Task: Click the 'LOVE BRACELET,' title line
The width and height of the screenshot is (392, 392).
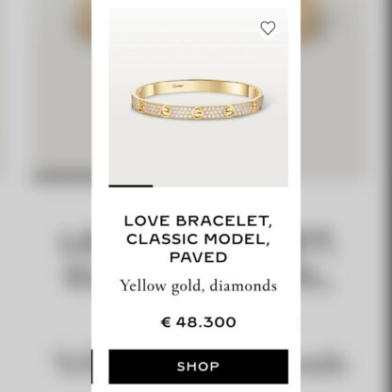Action: pos(199,221)
